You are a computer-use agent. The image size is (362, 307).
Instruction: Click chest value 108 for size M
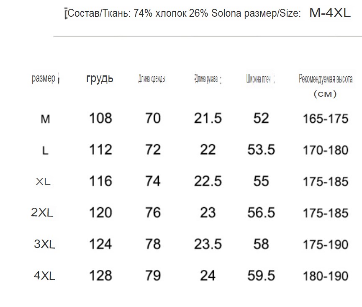[101, 118]
